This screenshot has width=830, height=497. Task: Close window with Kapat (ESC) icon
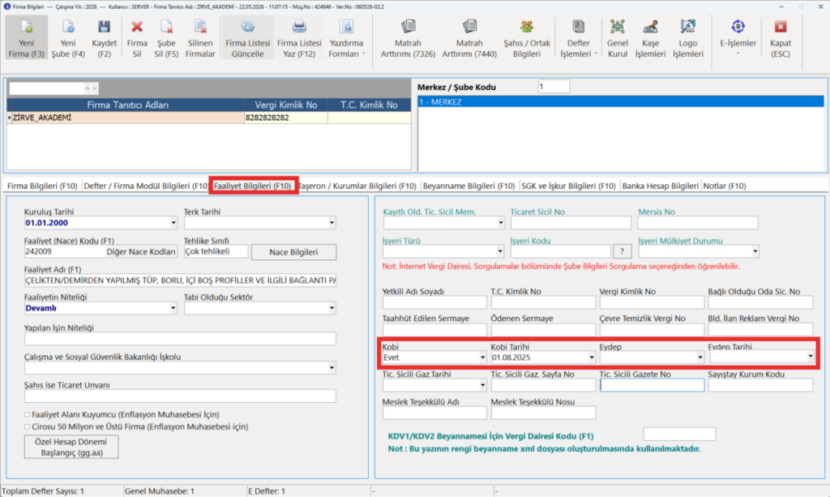(781, 27)
